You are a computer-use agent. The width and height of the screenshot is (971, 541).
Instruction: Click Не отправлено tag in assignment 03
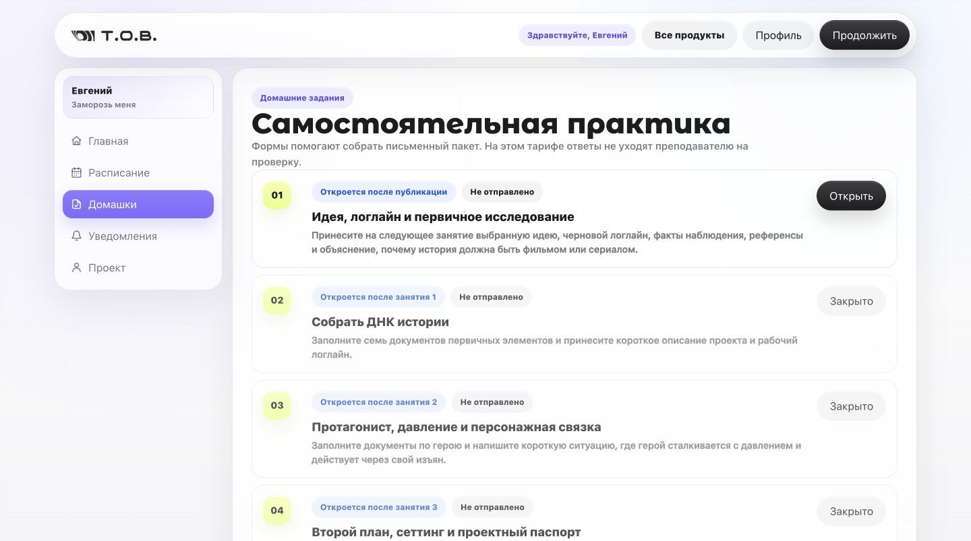[x=492, y=402]
